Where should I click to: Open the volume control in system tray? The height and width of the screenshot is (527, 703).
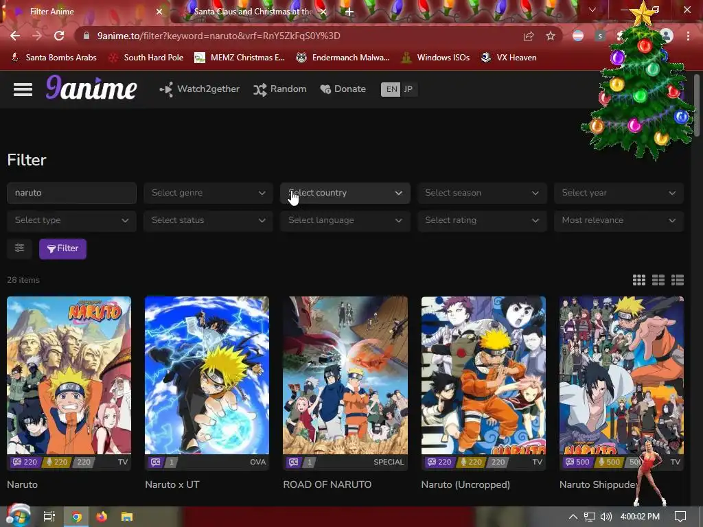pos(606,517)
